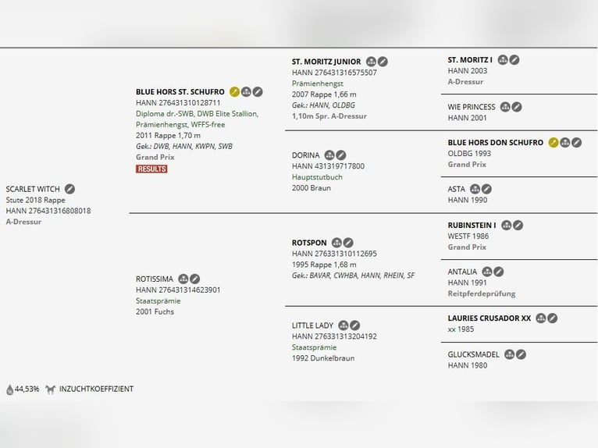This screenshot has width=598, height=448.
Task: Open the pedigree icon for Lauries Crusador xx
Action: [x=540, y=318]
